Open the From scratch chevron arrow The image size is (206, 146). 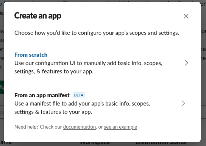coord(186,63)
